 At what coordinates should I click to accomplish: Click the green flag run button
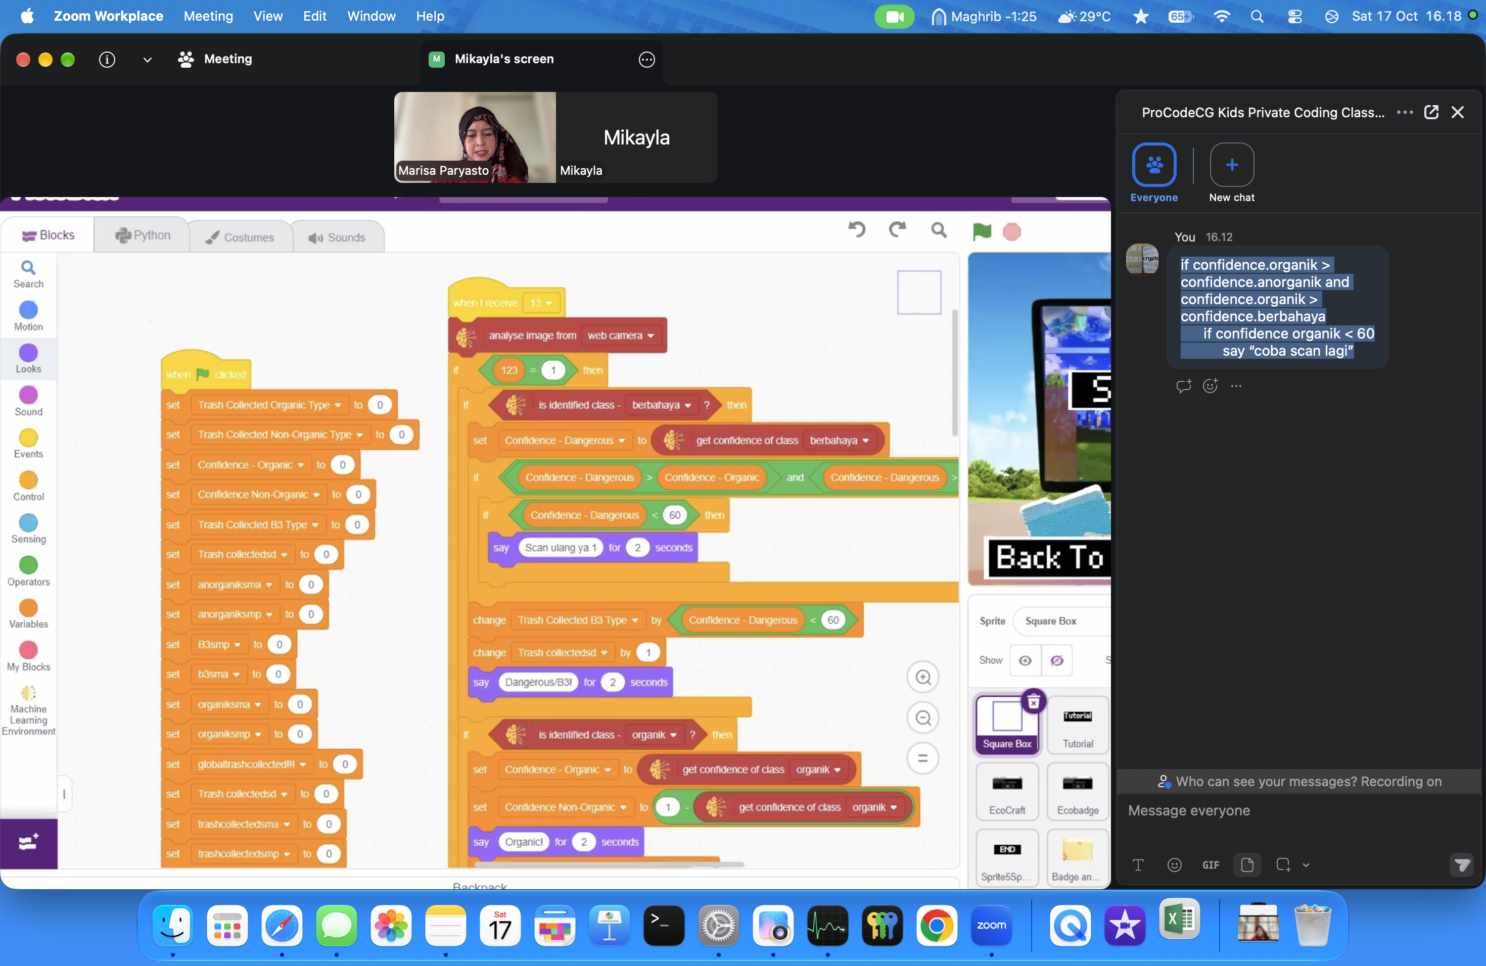982,231
